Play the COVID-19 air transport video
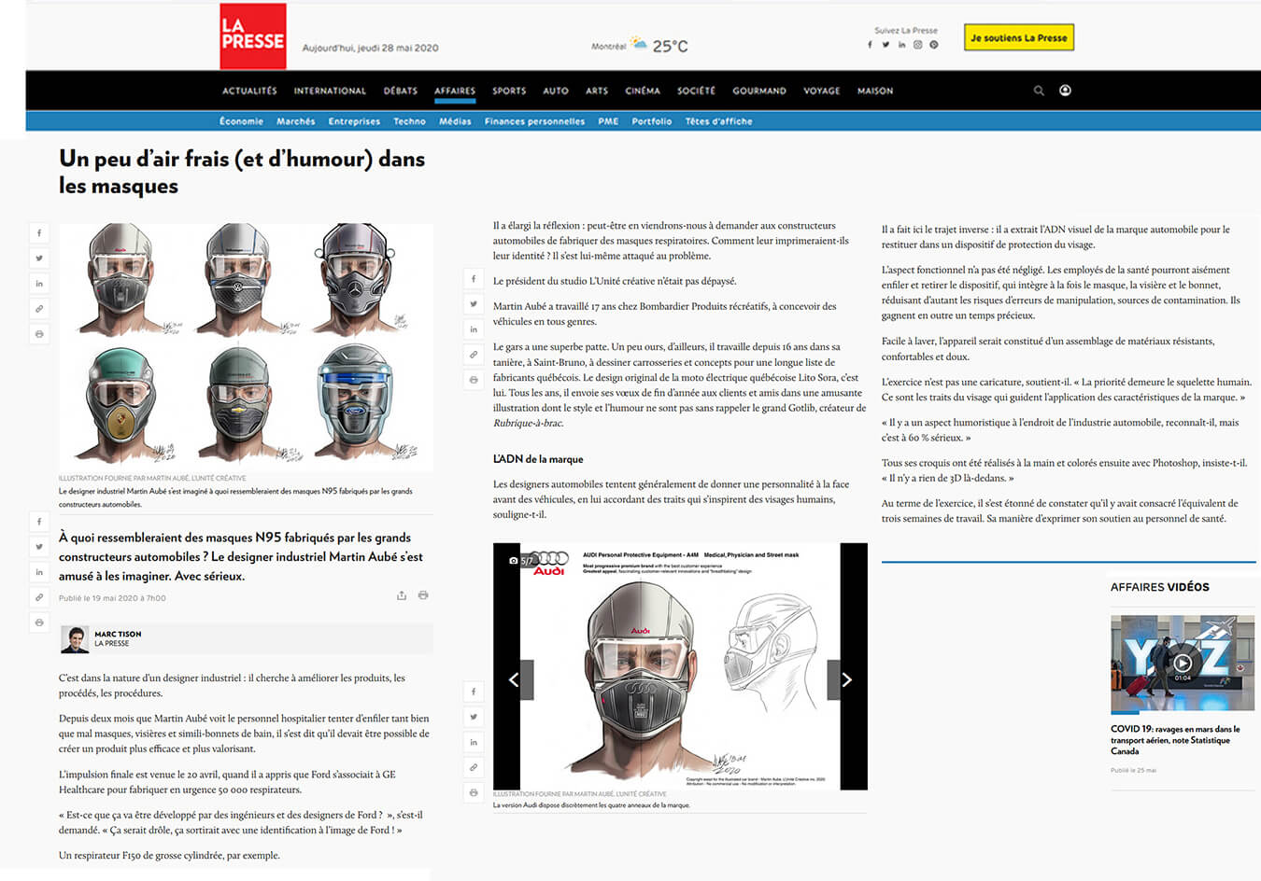 [x=1183, y=664]
